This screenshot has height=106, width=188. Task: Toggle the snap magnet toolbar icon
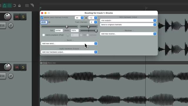coord(14,6)
